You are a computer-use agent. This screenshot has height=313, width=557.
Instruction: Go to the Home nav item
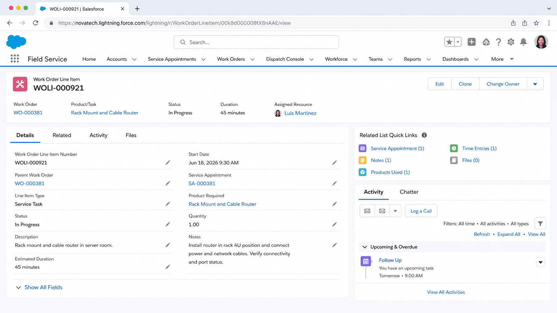[x=89, y=59]
